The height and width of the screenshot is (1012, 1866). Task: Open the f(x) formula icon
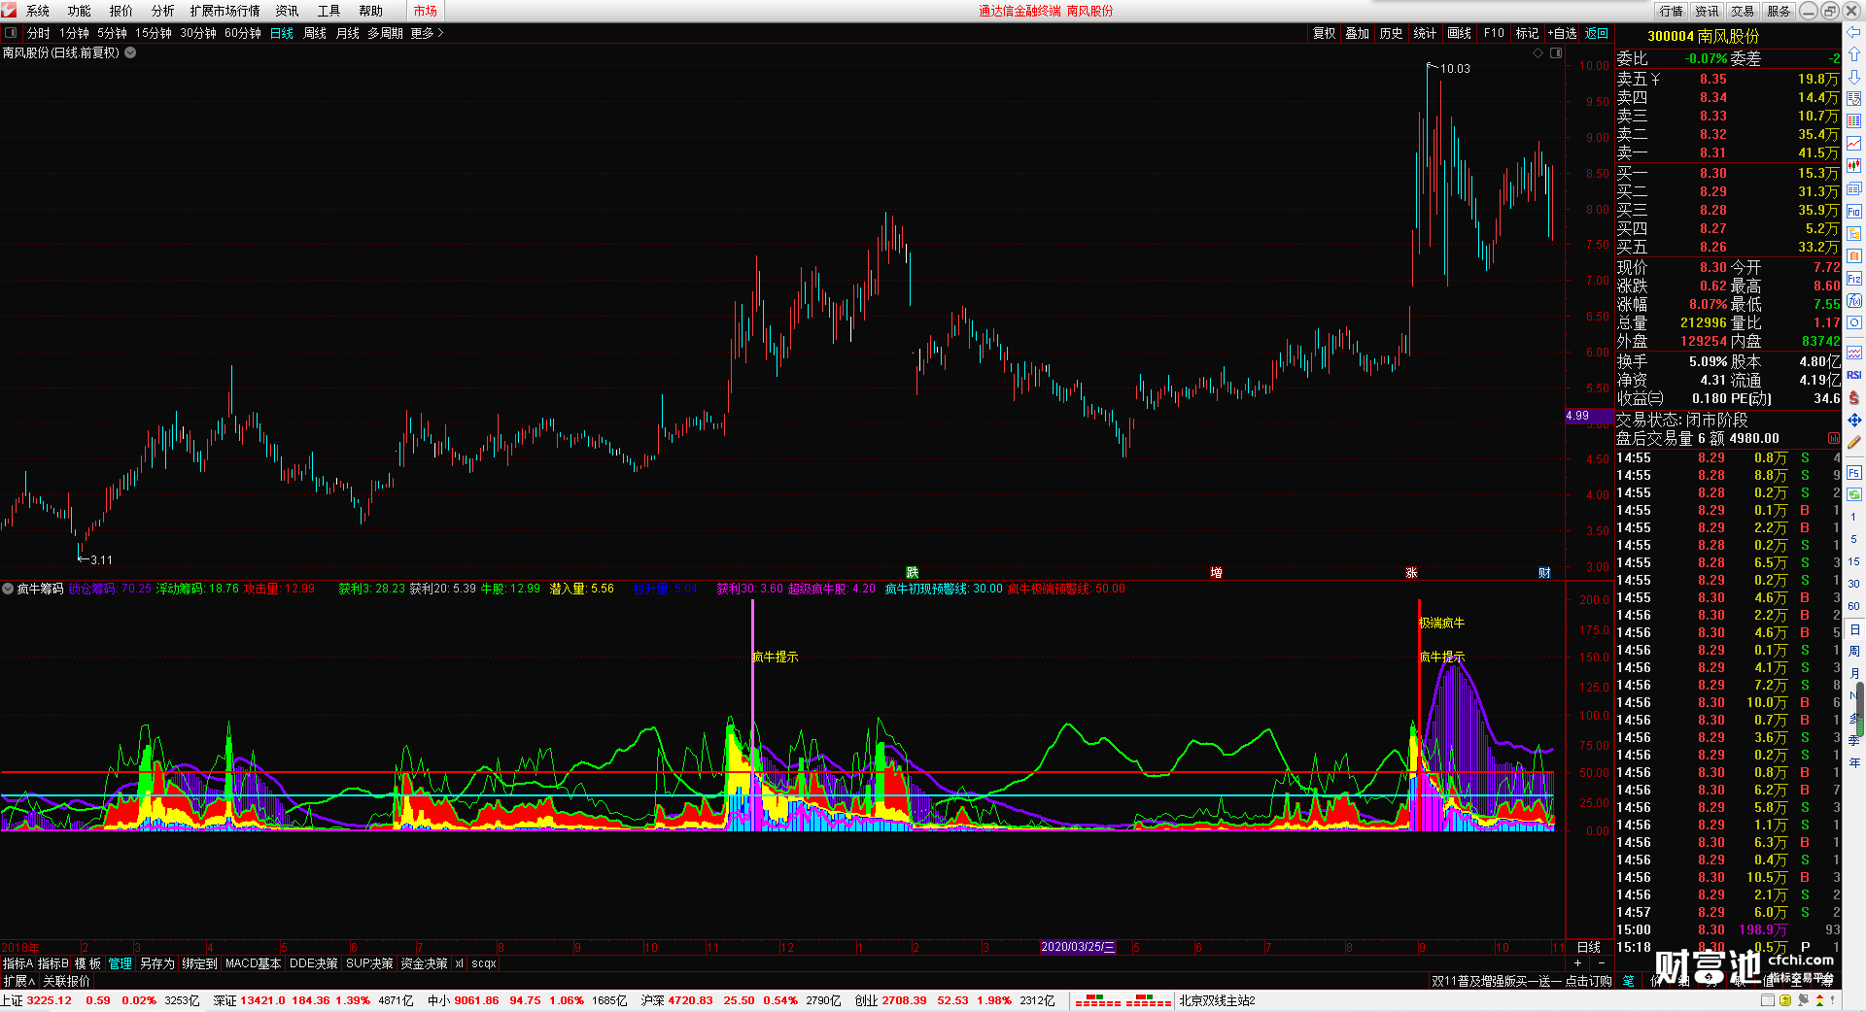point(1854,301)
